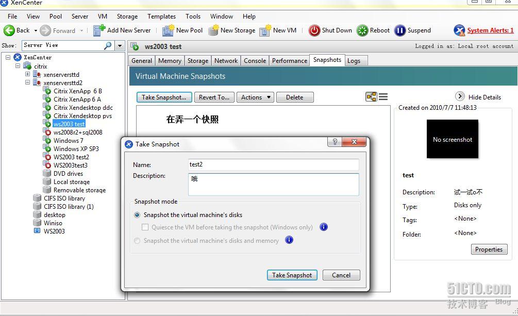Click the snapshot Description text box

(274, 185)
